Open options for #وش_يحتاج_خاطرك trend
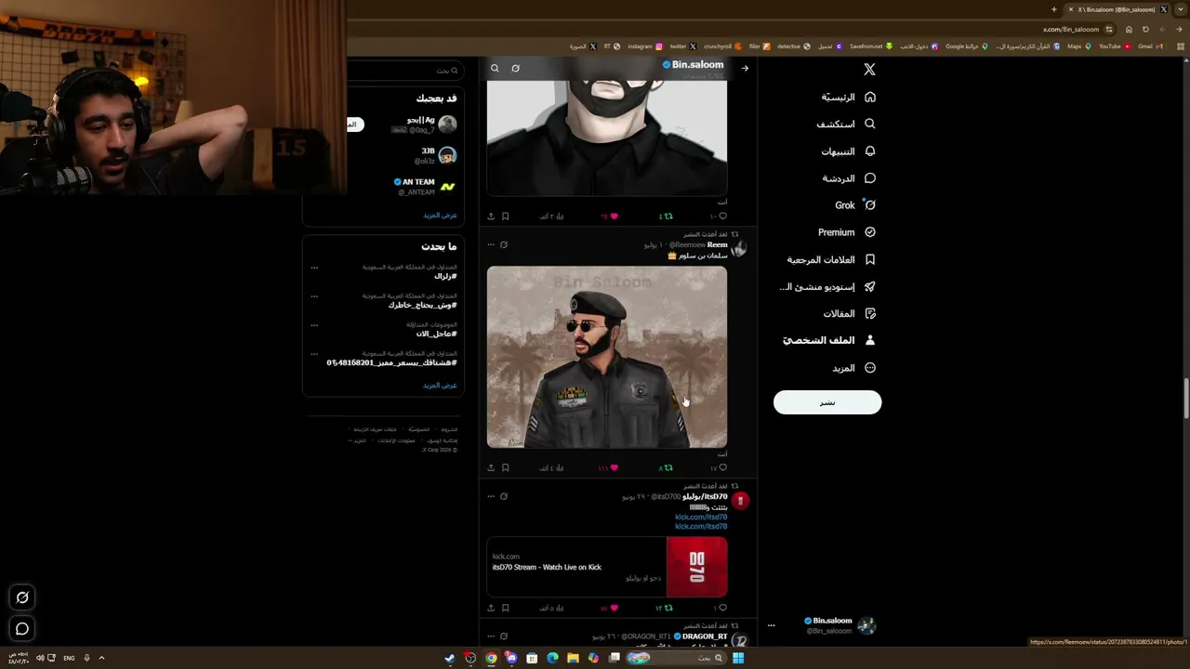This screenshot has width=1190, height=669. (x=314, y=296)
